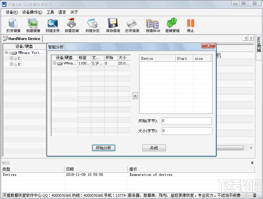The image size is (263, 199).
Task: Click the 开始(字节) input field
Action: tap(187, 121)
